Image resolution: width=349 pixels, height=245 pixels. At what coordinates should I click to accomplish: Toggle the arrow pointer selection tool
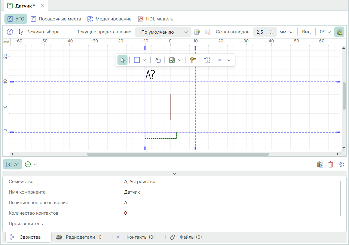[x=122, y=60]
